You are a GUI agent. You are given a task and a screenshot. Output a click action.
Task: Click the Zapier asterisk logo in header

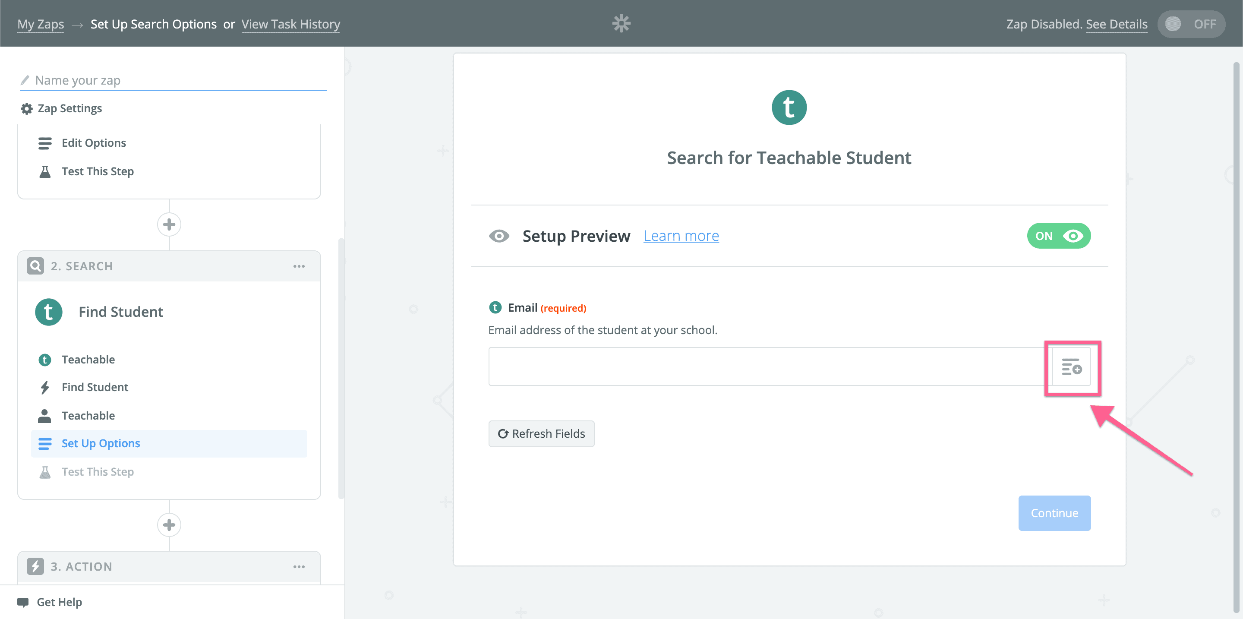621,23
